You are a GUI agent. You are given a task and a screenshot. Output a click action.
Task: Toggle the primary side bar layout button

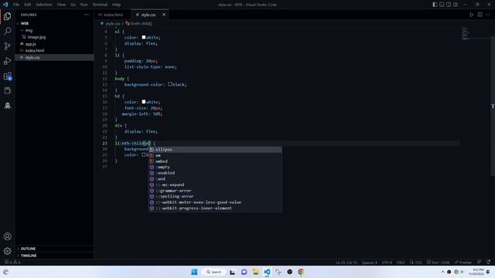coord(435,5)
